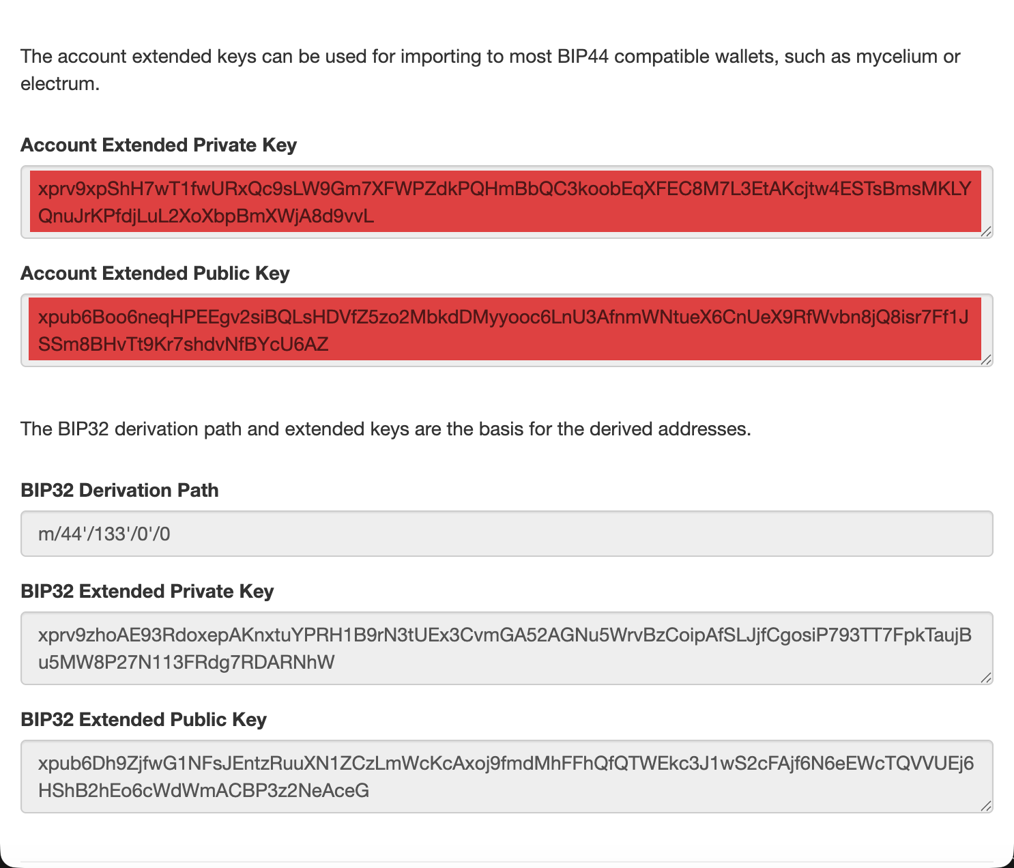Click the Account Extended Public Key resize handle

986,360
